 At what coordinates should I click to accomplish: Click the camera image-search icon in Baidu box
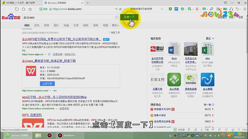click(117, 17)
